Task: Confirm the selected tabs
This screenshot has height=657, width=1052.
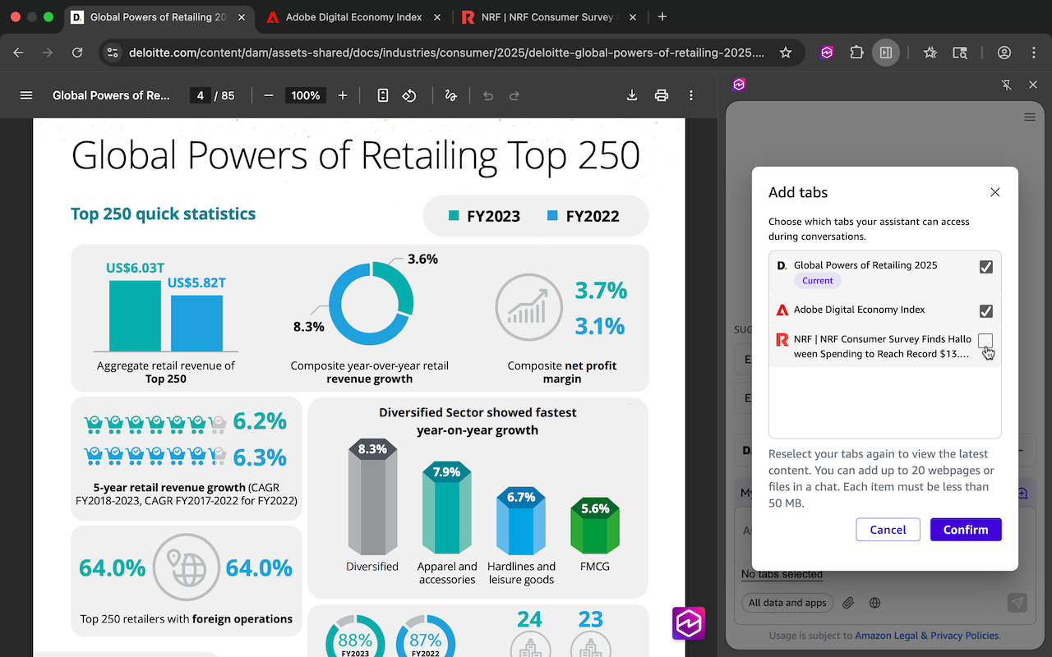Action: tap(966, 530)
